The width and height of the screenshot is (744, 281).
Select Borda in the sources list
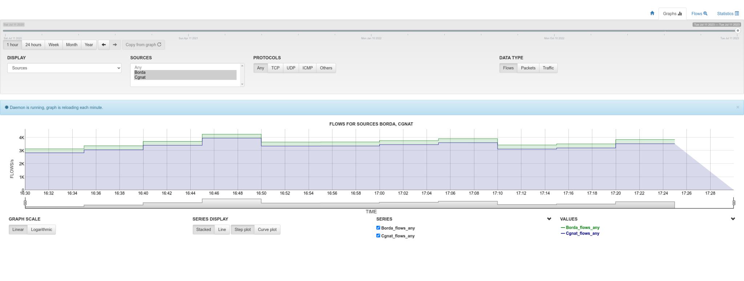[x=140, y=72]
